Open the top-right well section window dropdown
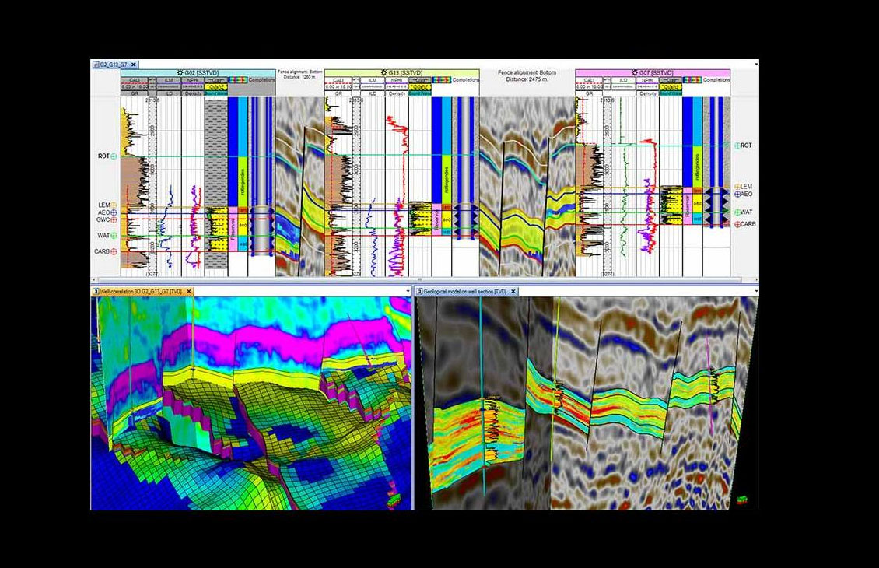The width and height of the screenshot is (879, 568). click(754, 65)
